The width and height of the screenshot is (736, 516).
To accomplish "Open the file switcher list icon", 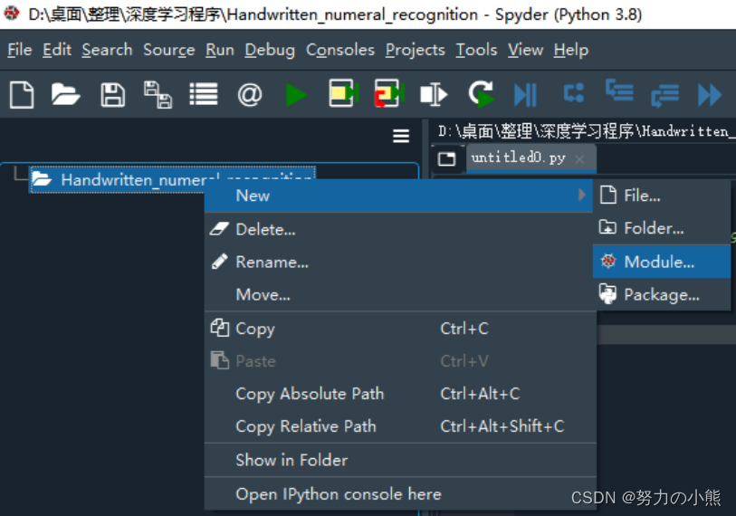I will 204,94.
